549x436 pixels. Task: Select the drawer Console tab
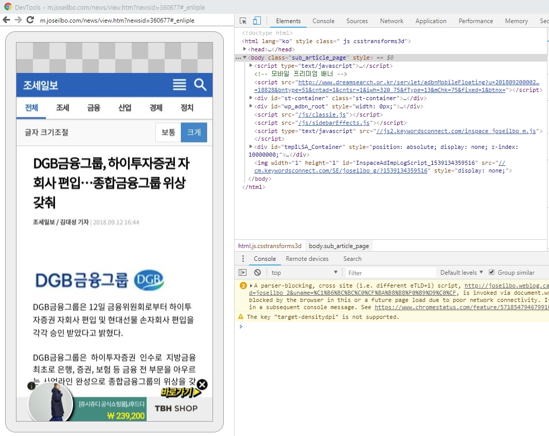pos(264,258)
